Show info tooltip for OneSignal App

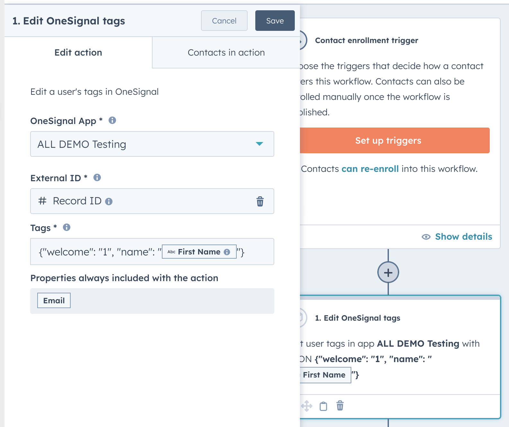click(112, 120)
